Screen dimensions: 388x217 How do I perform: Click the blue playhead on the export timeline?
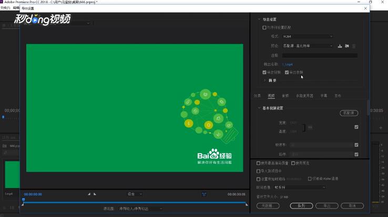tap(24, 200)
